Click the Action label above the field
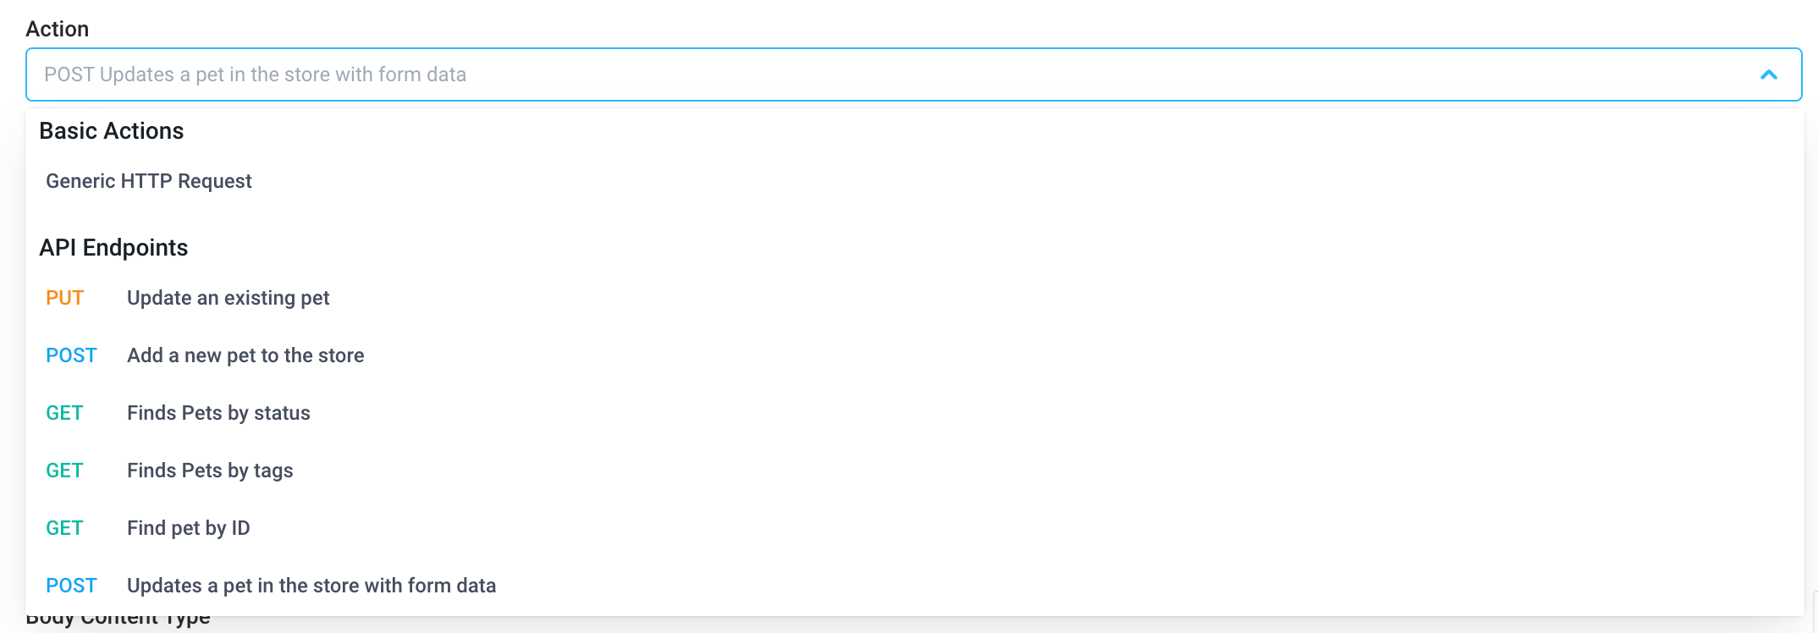 coord(58,28)
